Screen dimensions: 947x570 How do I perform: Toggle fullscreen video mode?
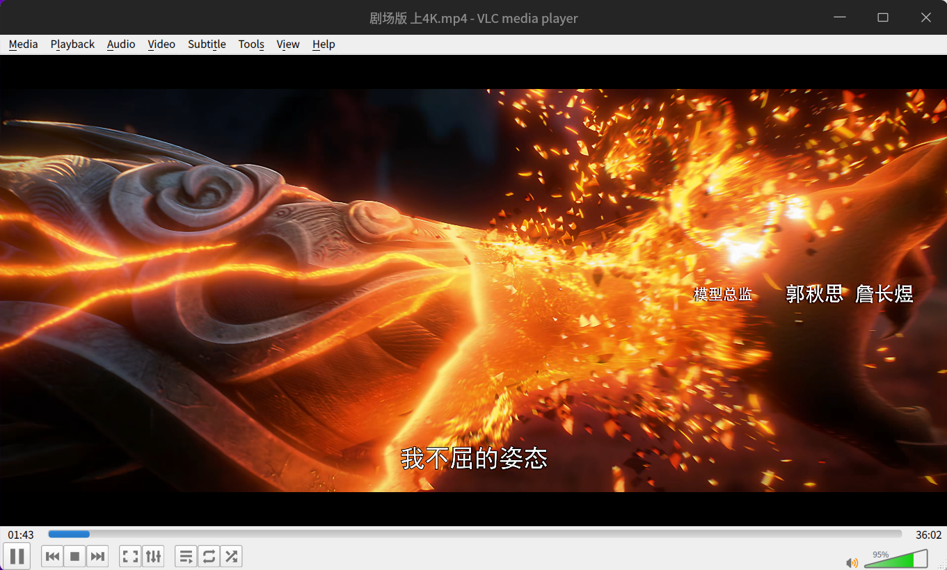[130, 556]
